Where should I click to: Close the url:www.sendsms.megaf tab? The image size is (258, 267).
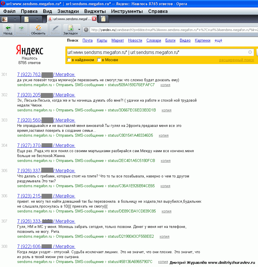(94, 19)
